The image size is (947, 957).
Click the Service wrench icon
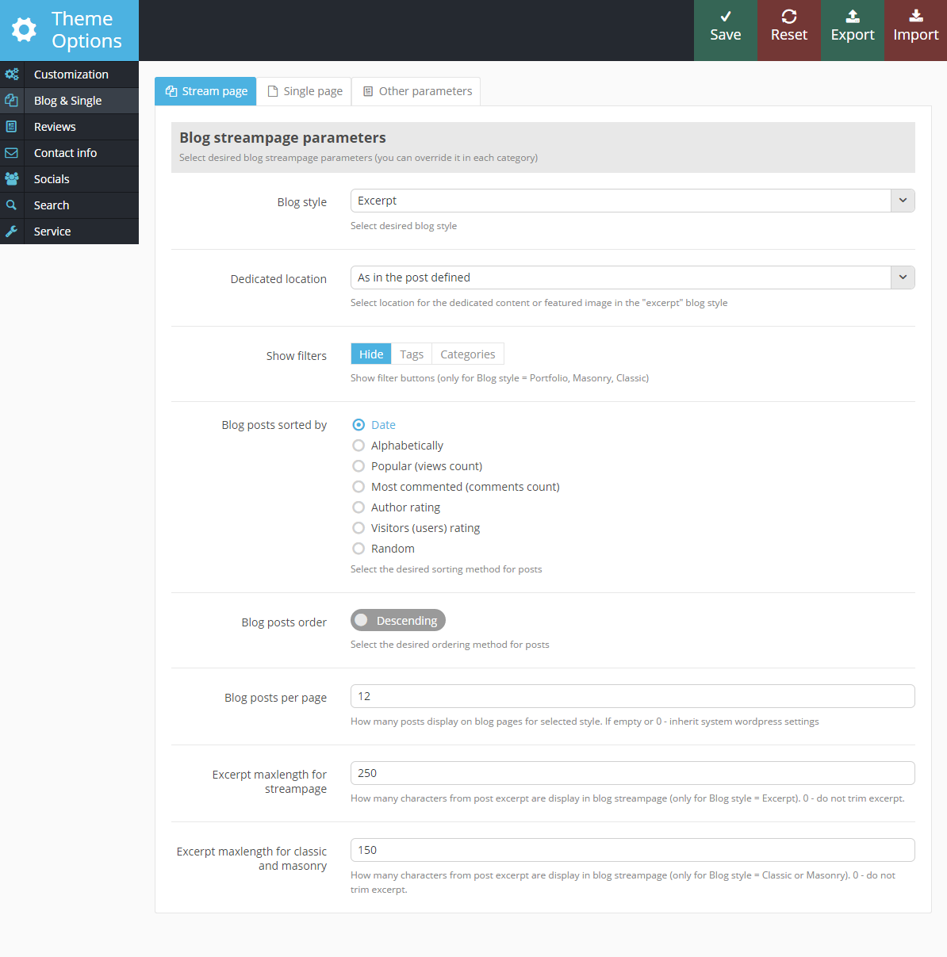[12, 232]
